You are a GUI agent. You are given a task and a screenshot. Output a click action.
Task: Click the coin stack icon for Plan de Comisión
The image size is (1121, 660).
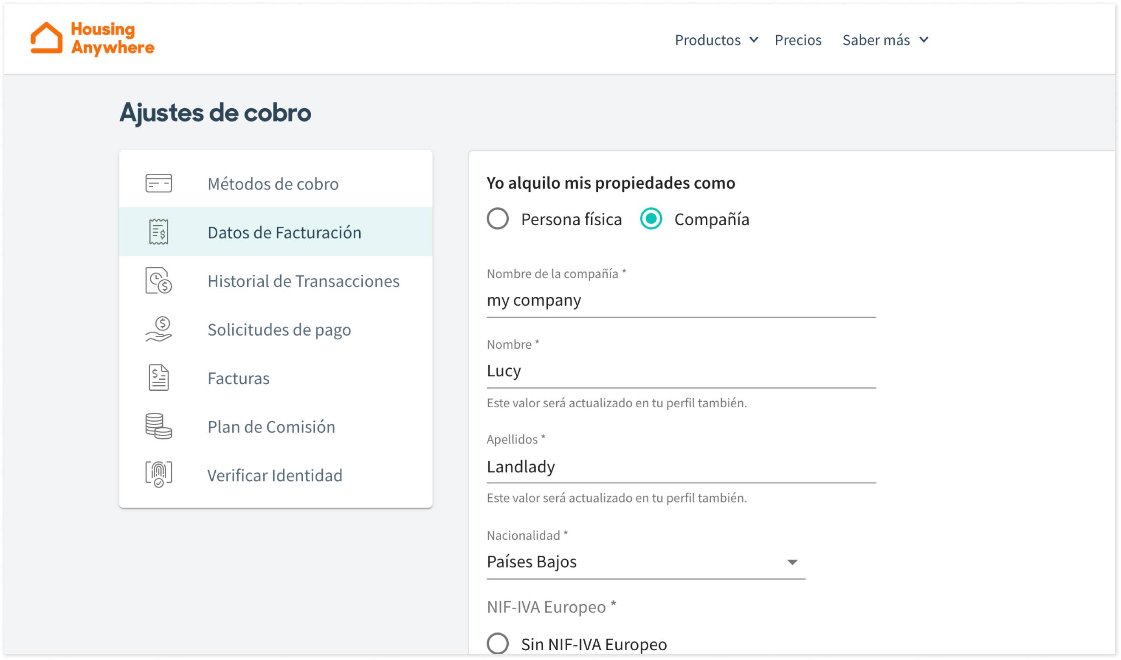(x=158, y=426)
